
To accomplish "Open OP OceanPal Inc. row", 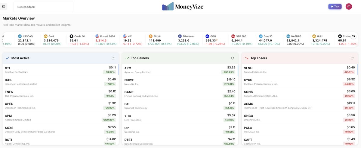I will click(180, 129).
